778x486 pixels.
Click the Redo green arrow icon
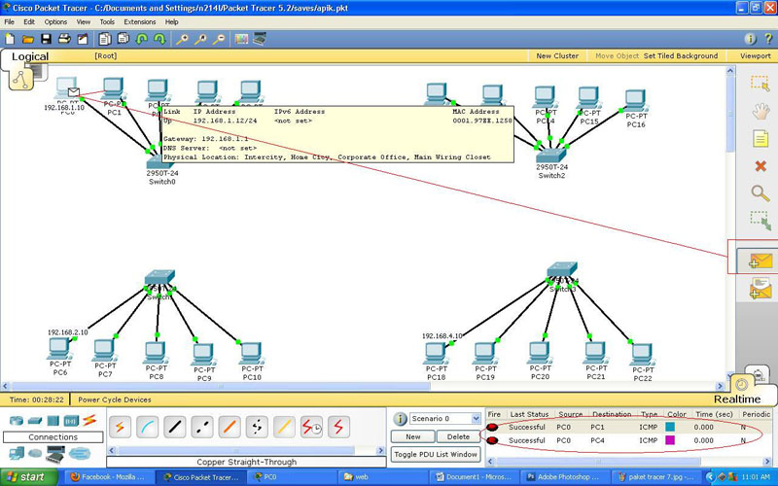pos(159,39)
